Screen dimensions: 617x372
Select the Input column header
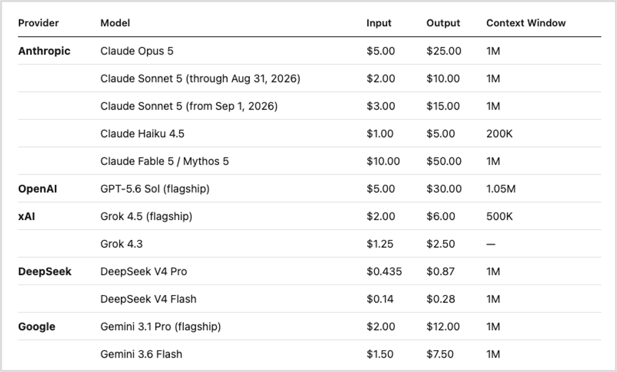click(379, 23)
